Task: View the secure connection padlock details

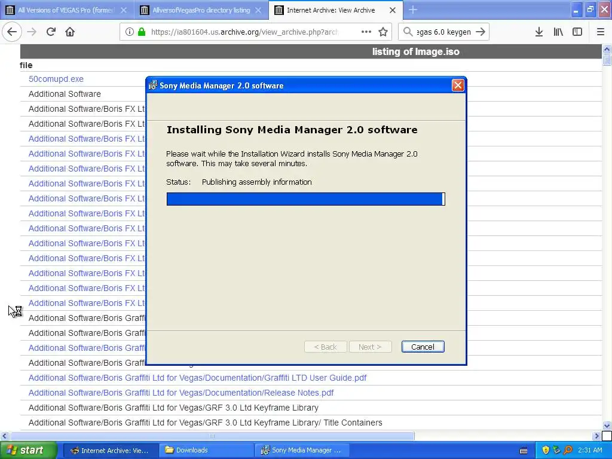Action: pos(142,32)
